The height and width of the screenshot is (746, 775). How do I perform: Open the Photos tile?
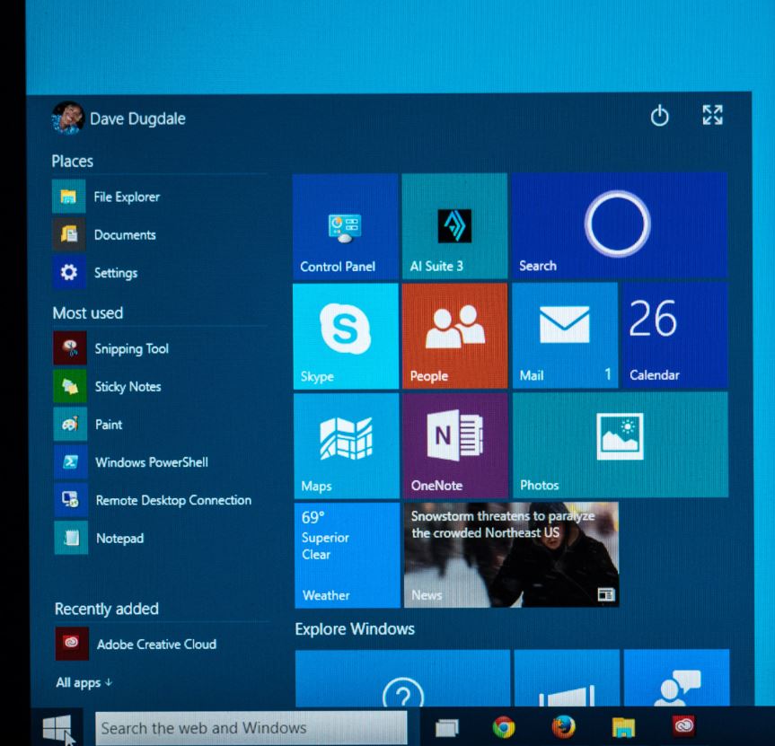pyautogui.click(x=620, y=444)
